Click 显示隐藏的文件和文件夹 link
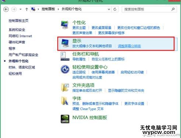The height and width of the screenshot is (138, 181). 126,90
